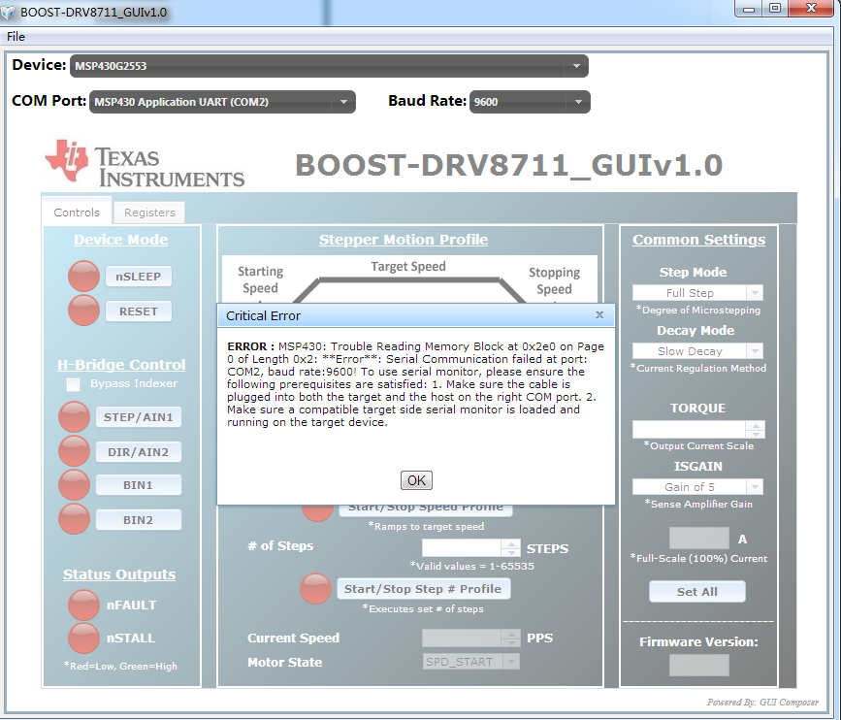Expand the Step Mode dropdown
Viewport: 841px width, 720px height.
pyautogui.click(x=697, y=293)
